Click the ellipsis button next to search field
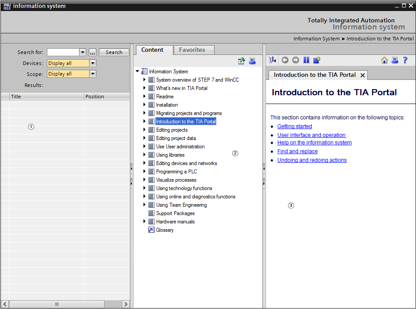 click(92, 52)
